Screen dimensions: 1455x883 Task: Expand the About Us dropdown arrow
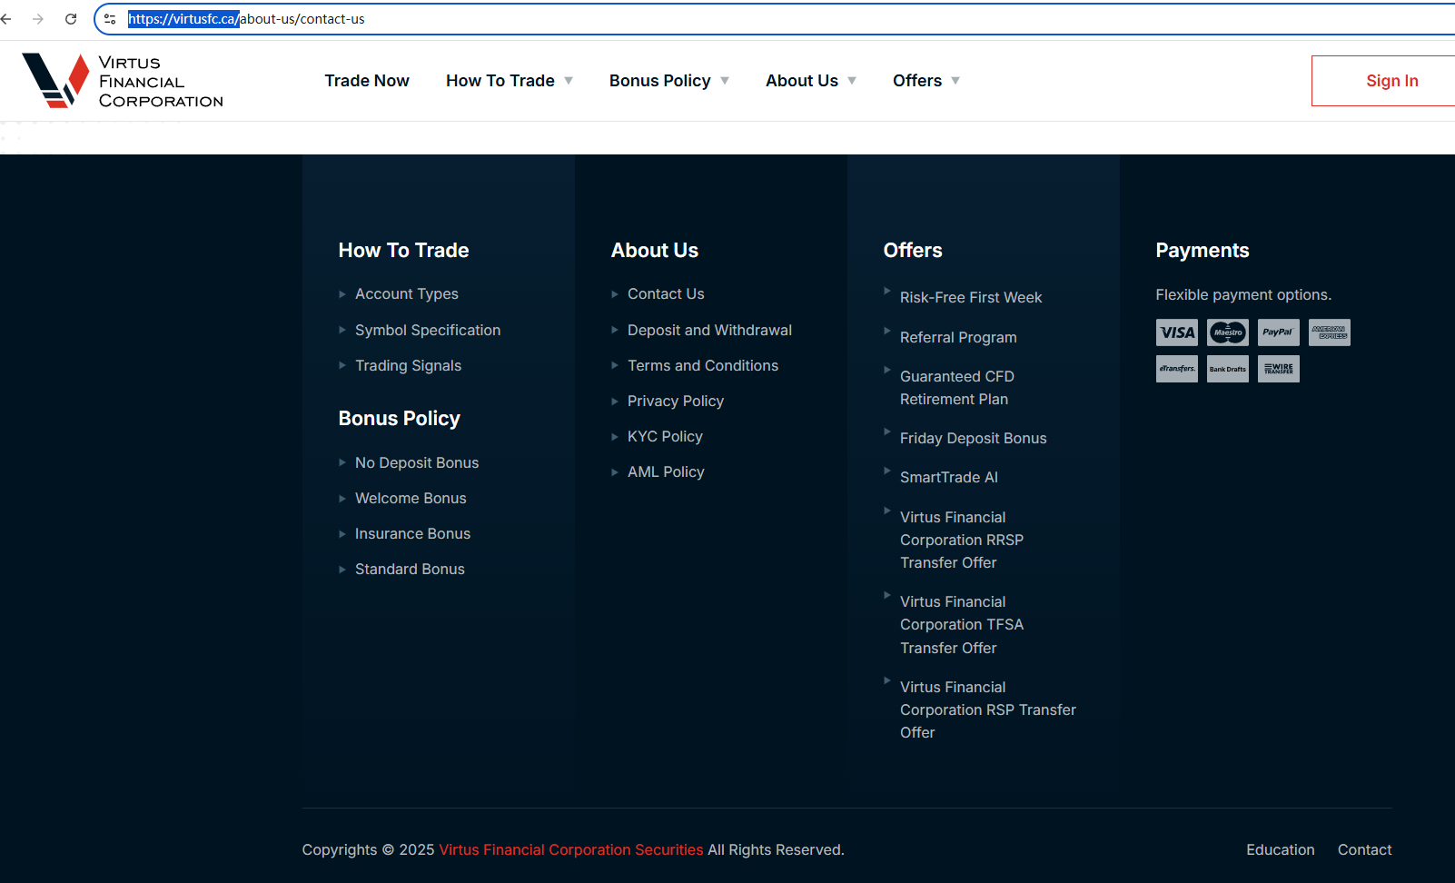[852, 81]
